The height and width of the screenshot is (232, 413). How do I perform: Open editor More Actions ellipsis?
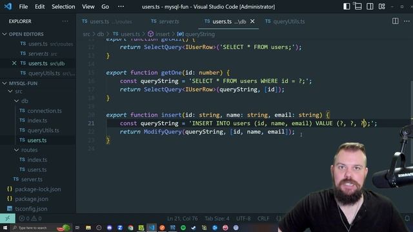(407, 21)
